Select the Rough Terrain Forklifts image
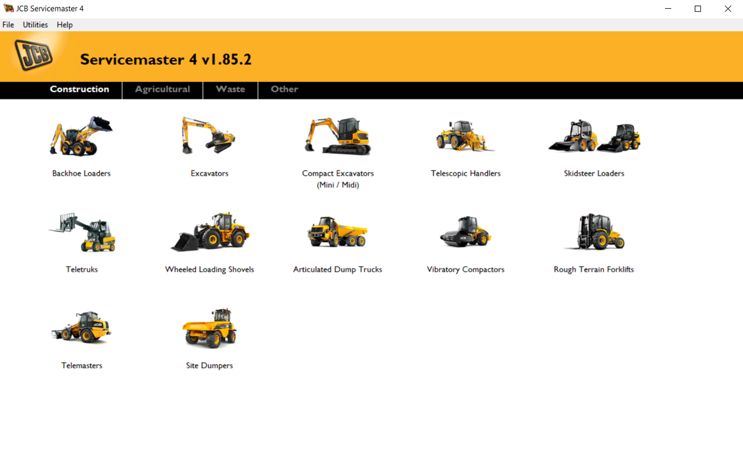The width and height of the screenshot is (743, 469). tap(594, 232)
